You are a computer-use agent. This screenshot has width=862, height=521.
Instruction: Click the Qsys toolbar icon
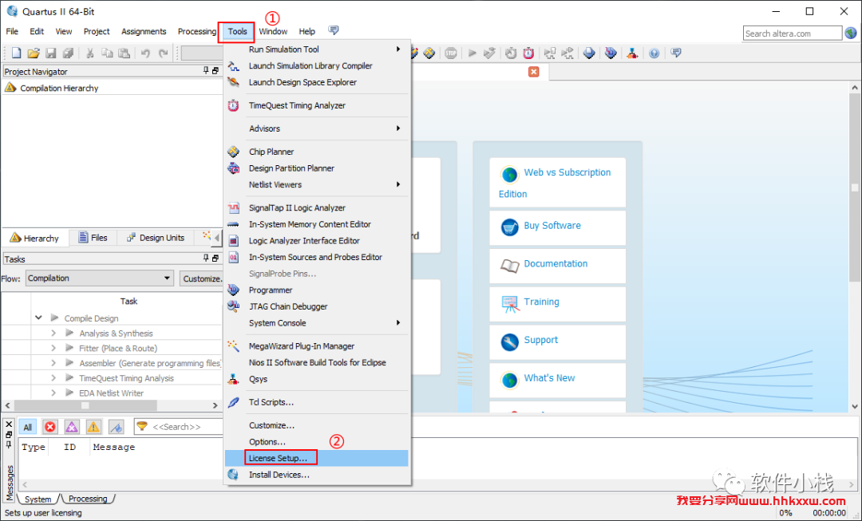[632, 53]
